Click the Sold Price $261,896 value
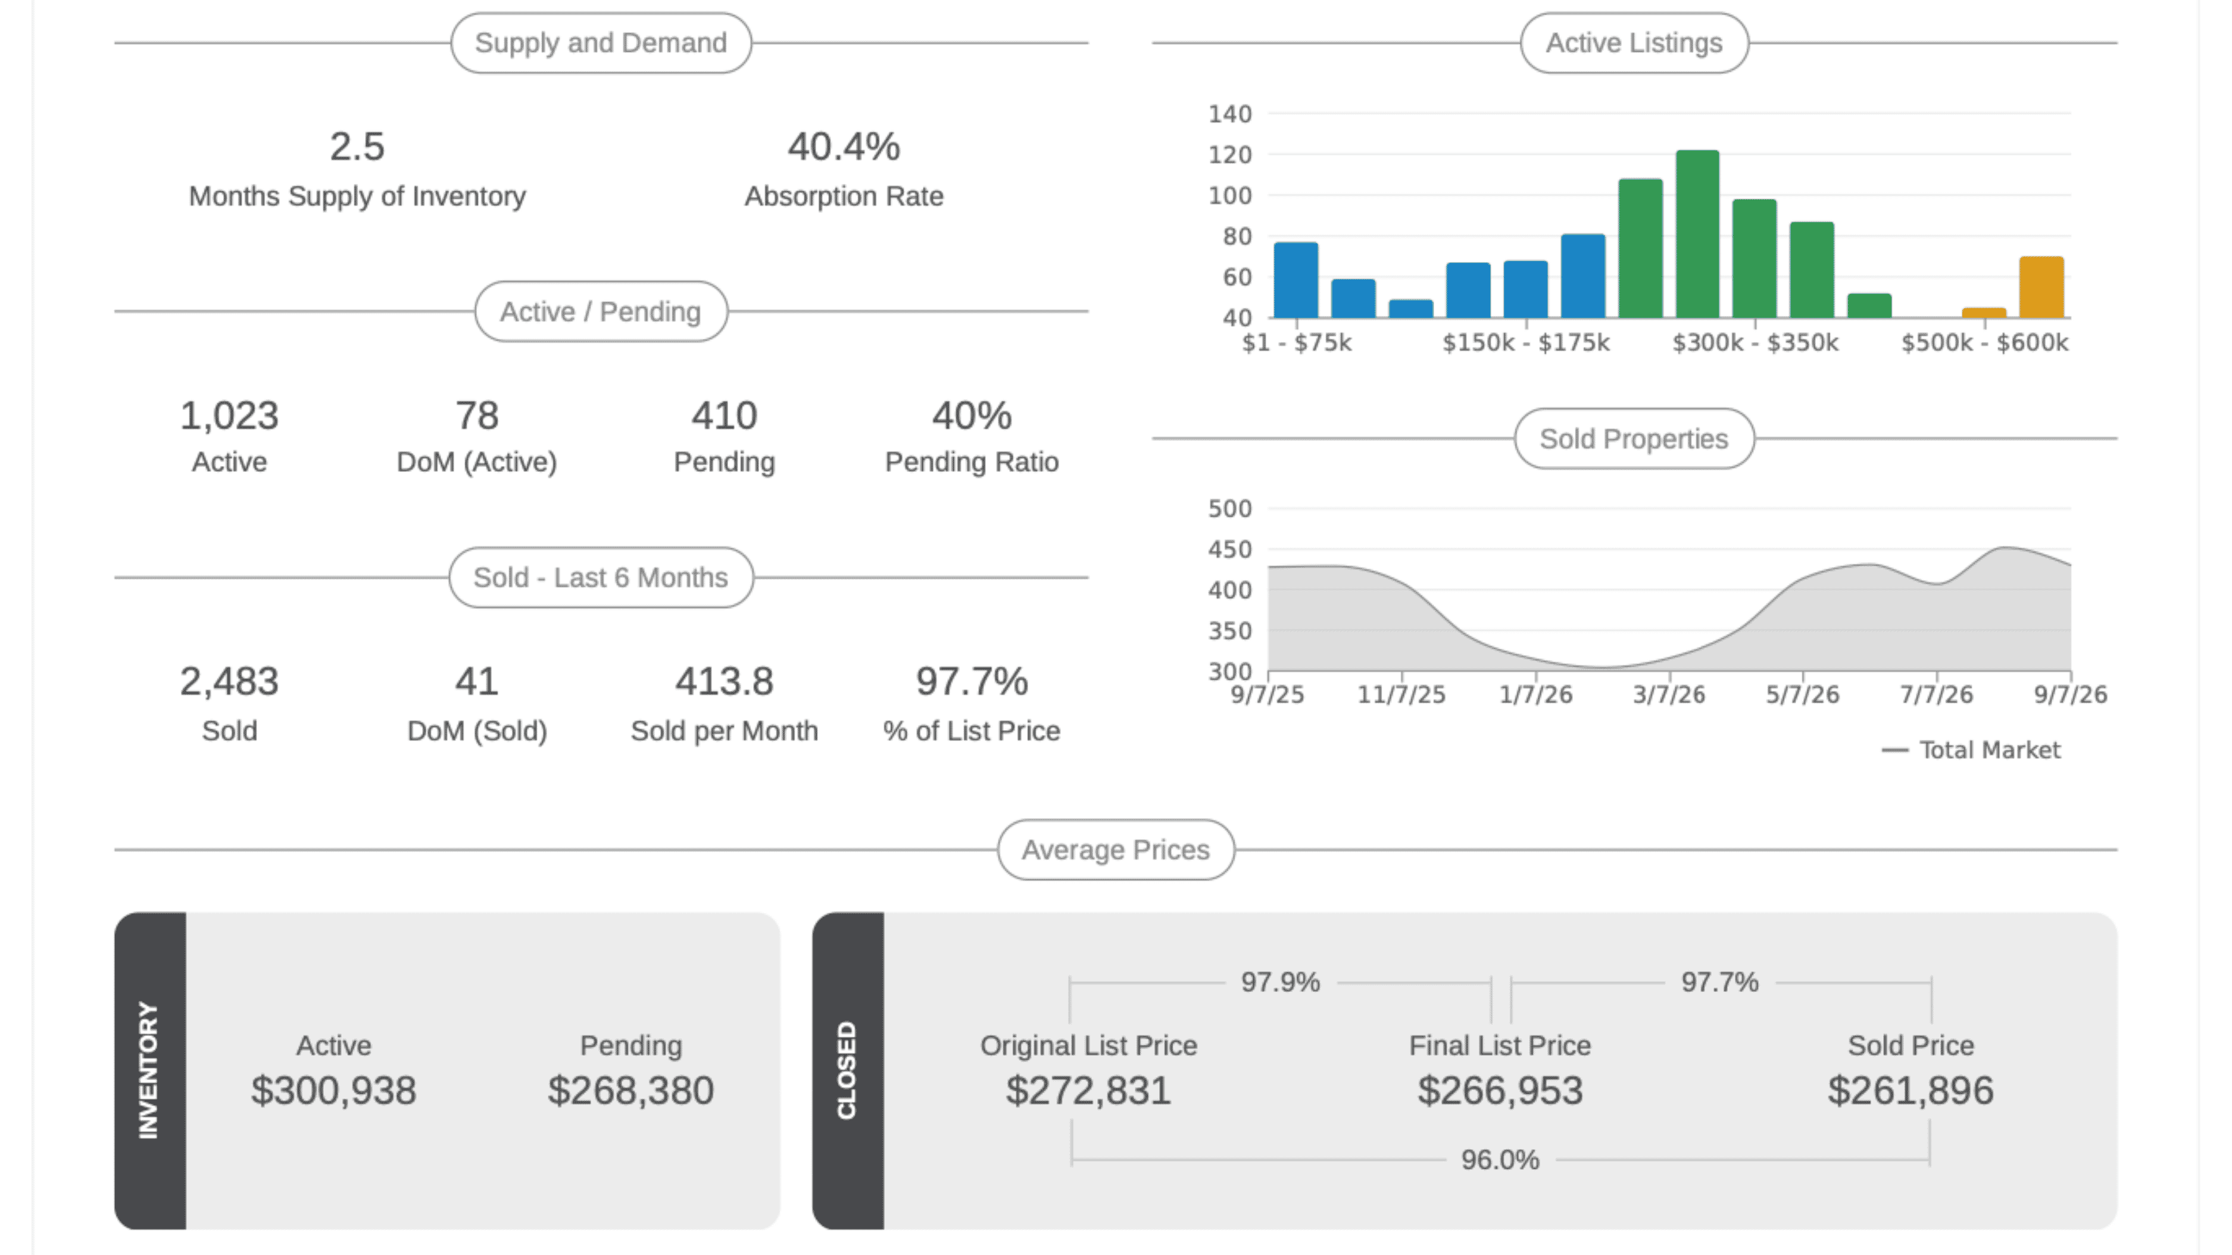The image size is (2232, 1255). pos(1911,1090)
